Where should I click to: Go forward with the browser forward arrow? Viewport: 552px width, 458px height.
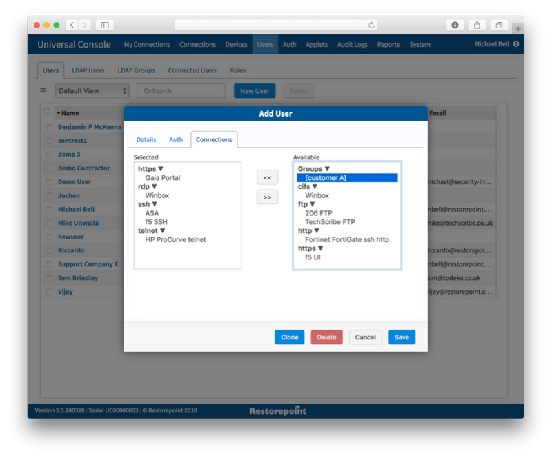[x=84, y=25]
